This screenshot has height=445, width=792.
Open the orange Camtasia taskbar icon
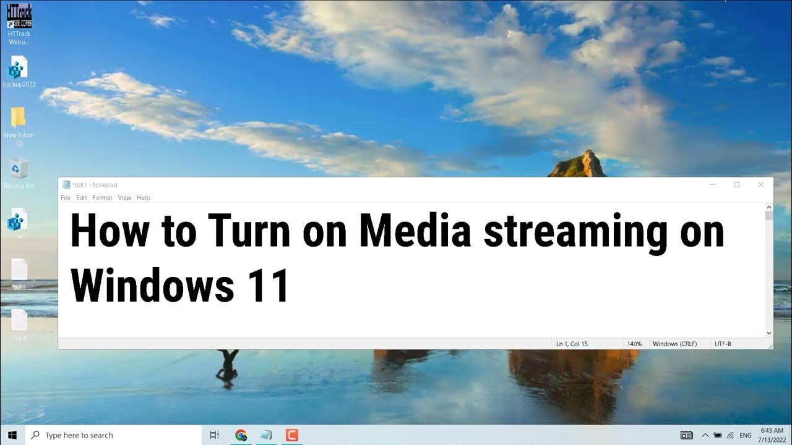point(291,435)
